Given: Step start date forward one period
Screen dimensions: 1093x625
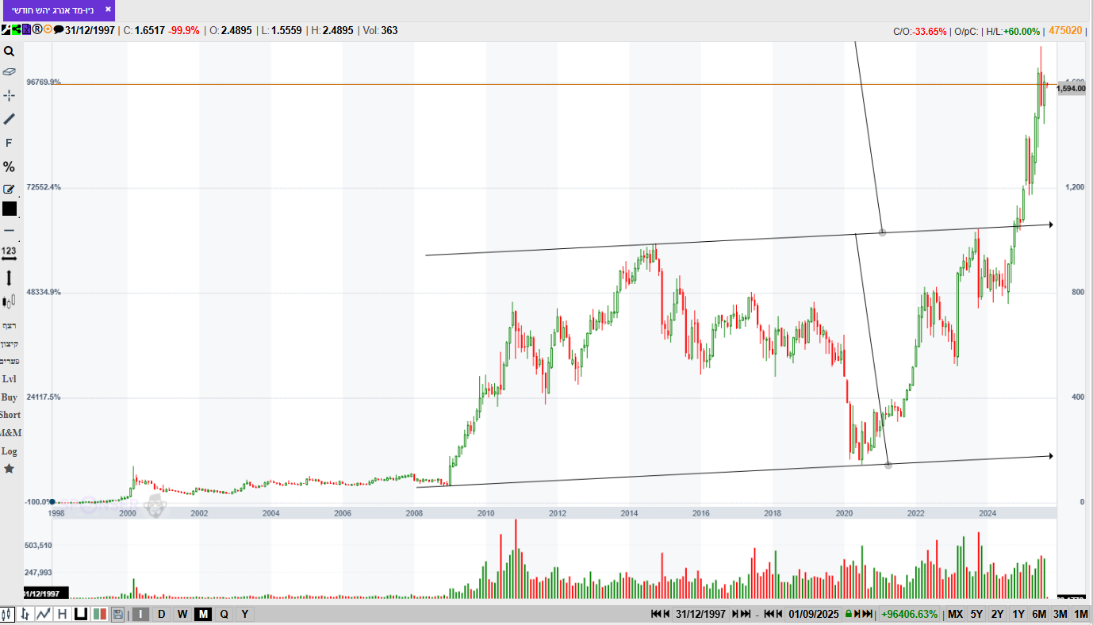Looking at the screenshot, I should pyautogui.click(x=735, y=614).
